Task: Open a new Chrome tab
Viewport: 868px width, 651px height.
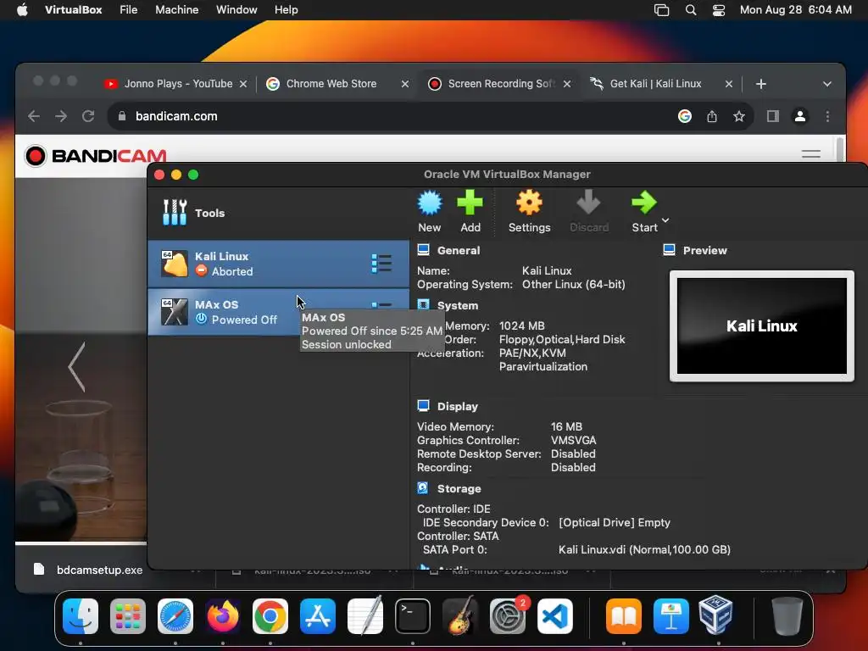Action: pyautogui.click(x=760, y=84)
